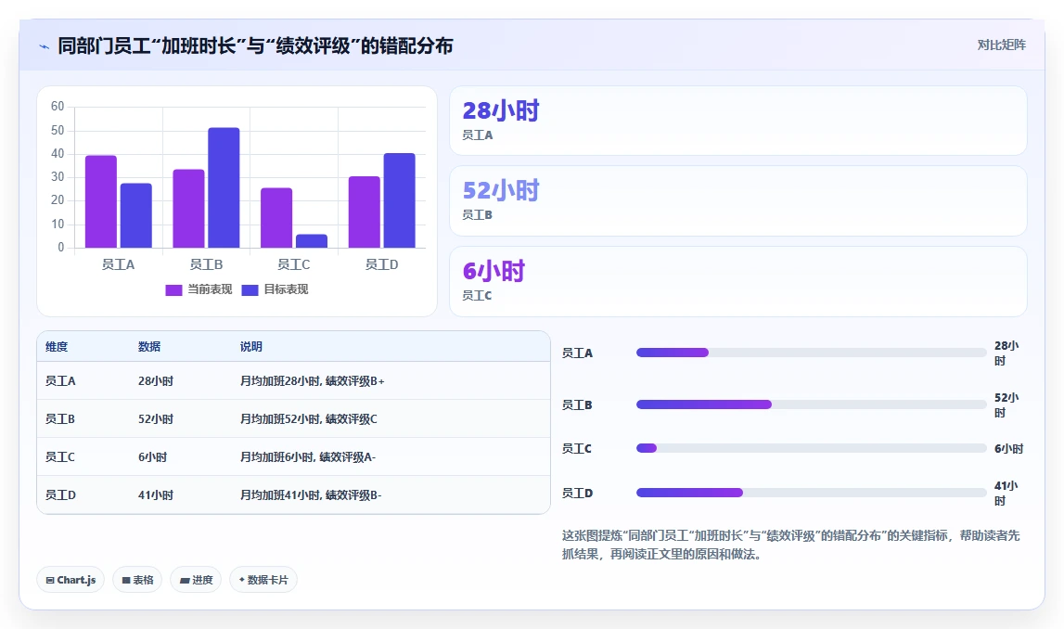Viewport: 1064px width, 629px height.
Task: Click the card title about 加班时长 and 绩效评级
Action: (255, 46)
